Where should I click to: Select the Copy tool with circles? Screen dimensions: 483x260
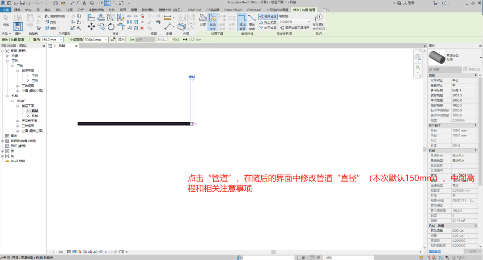tap(101, 27)
